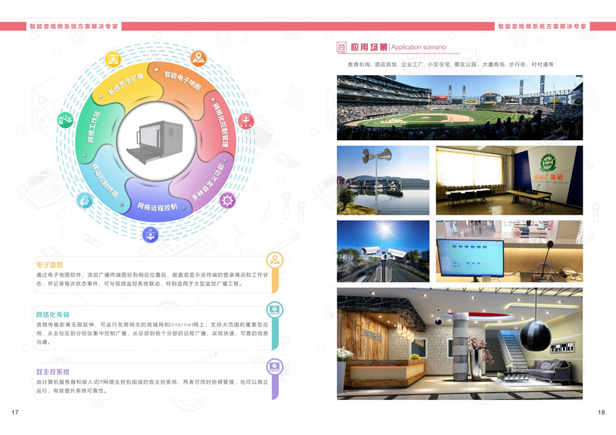This screenshot has height=435, width=616.
Task: Click the orange map icon on 电子地图 card
Action: (275, 261)
